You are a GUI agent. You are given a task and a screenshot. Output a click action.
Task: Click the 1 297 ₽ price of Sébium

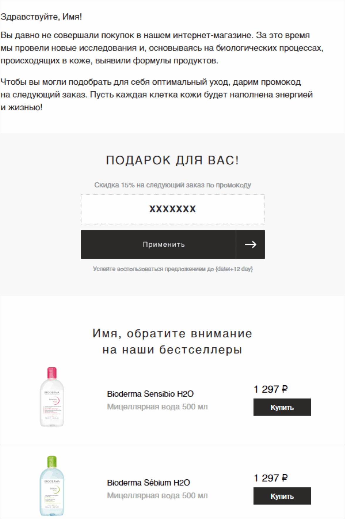[x=270, y=478]
